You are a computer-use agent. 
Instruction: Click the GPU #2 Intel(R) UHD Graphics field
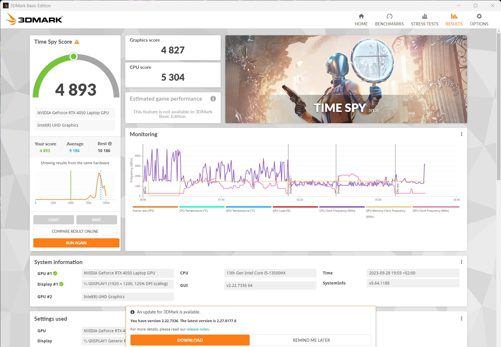[128, 297]
